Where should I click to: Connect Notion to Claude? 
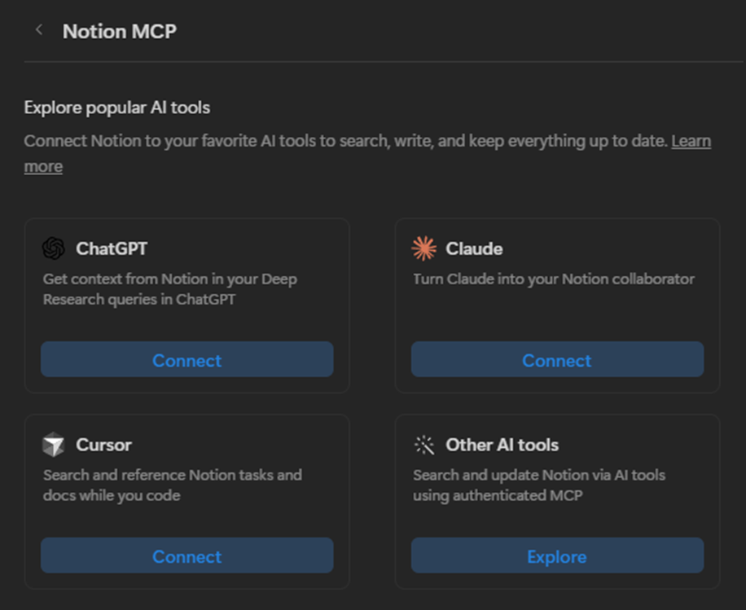coord(556,359)
